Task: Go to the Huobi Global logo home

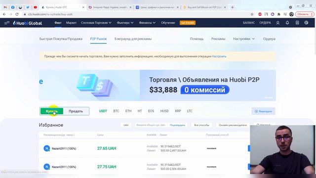Action: tap(28, 23)
